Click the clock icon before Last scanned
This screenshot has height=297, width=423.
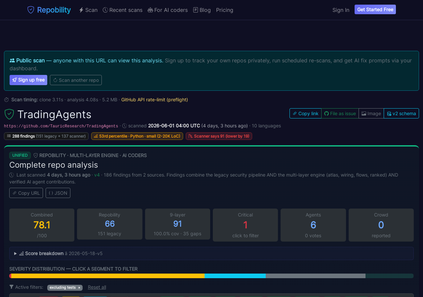click(x=12, y=175)
